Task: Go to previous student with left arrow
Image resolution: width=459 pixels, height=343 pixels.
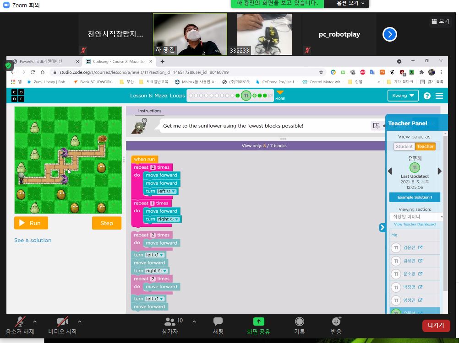Action: (x=390, y=171)
